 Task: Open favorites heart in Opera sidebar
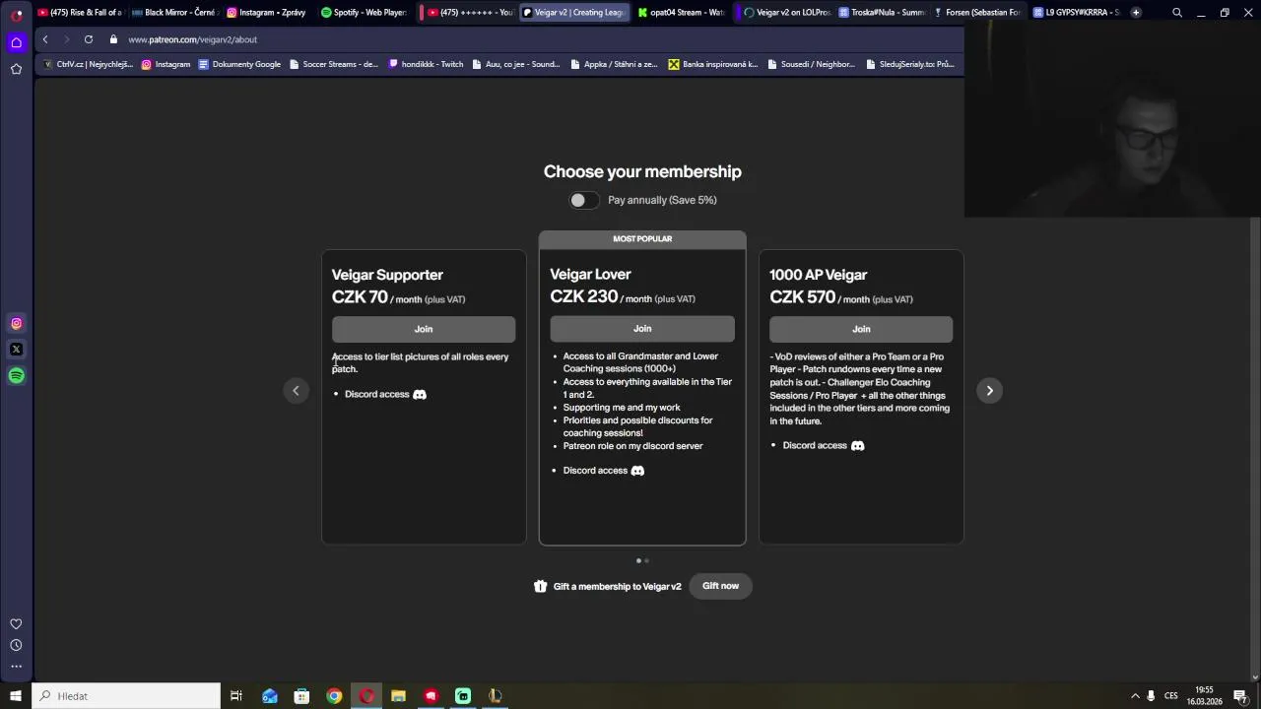point(16,623)
